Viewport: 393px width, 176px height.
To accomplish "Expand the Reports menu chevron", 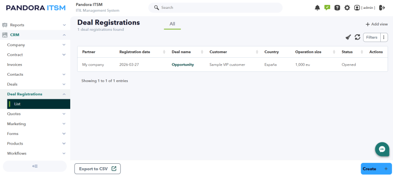I will click(x=64, y=25).
